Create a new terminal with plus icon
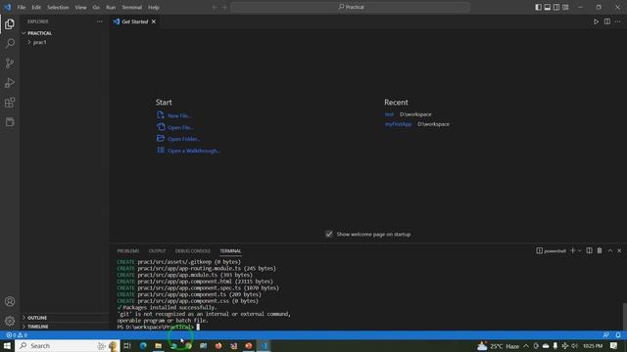The image size is (627, 352). pos(572,250)
